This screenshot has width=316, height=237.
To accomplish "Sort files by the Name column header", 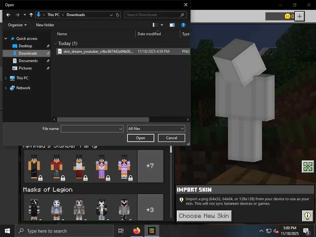I will [x=62, y=34].
